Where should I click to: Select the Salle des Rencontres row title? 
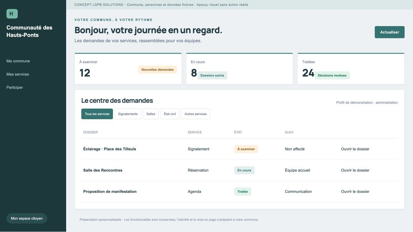click(x=103, y=170)
